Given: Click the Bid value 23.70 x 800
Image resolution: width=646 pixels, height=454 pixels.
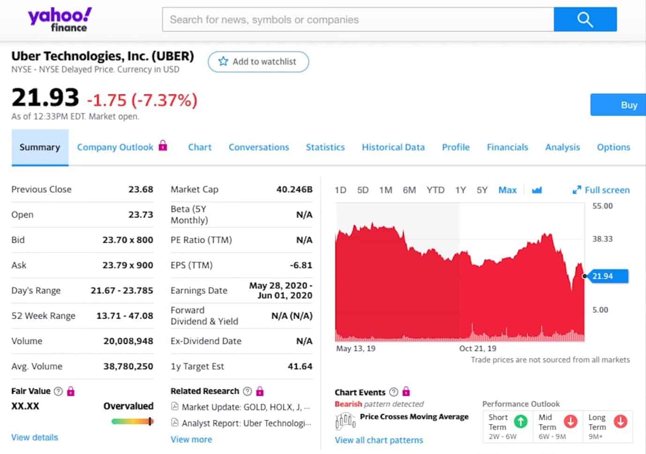Looking at the screenshot, I should pos(128,240).
